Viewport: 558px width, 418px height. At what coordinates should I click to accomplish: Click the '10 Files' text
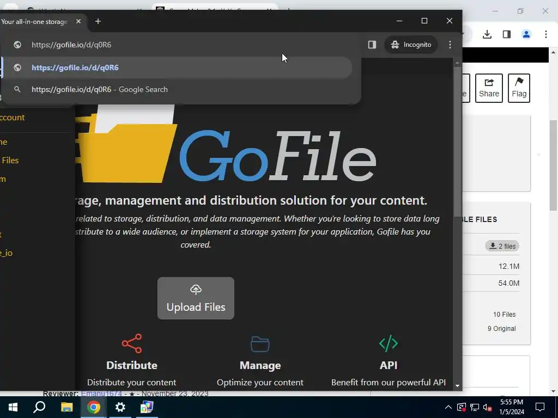coord(504,315)
